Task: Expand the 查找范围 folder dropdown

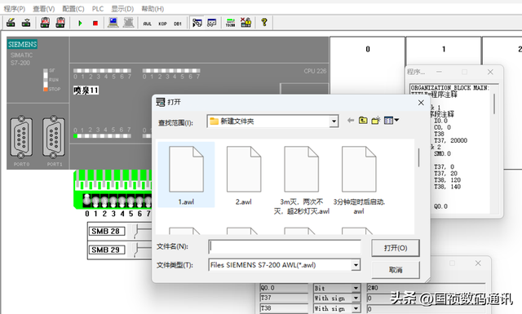Action: 334,122
